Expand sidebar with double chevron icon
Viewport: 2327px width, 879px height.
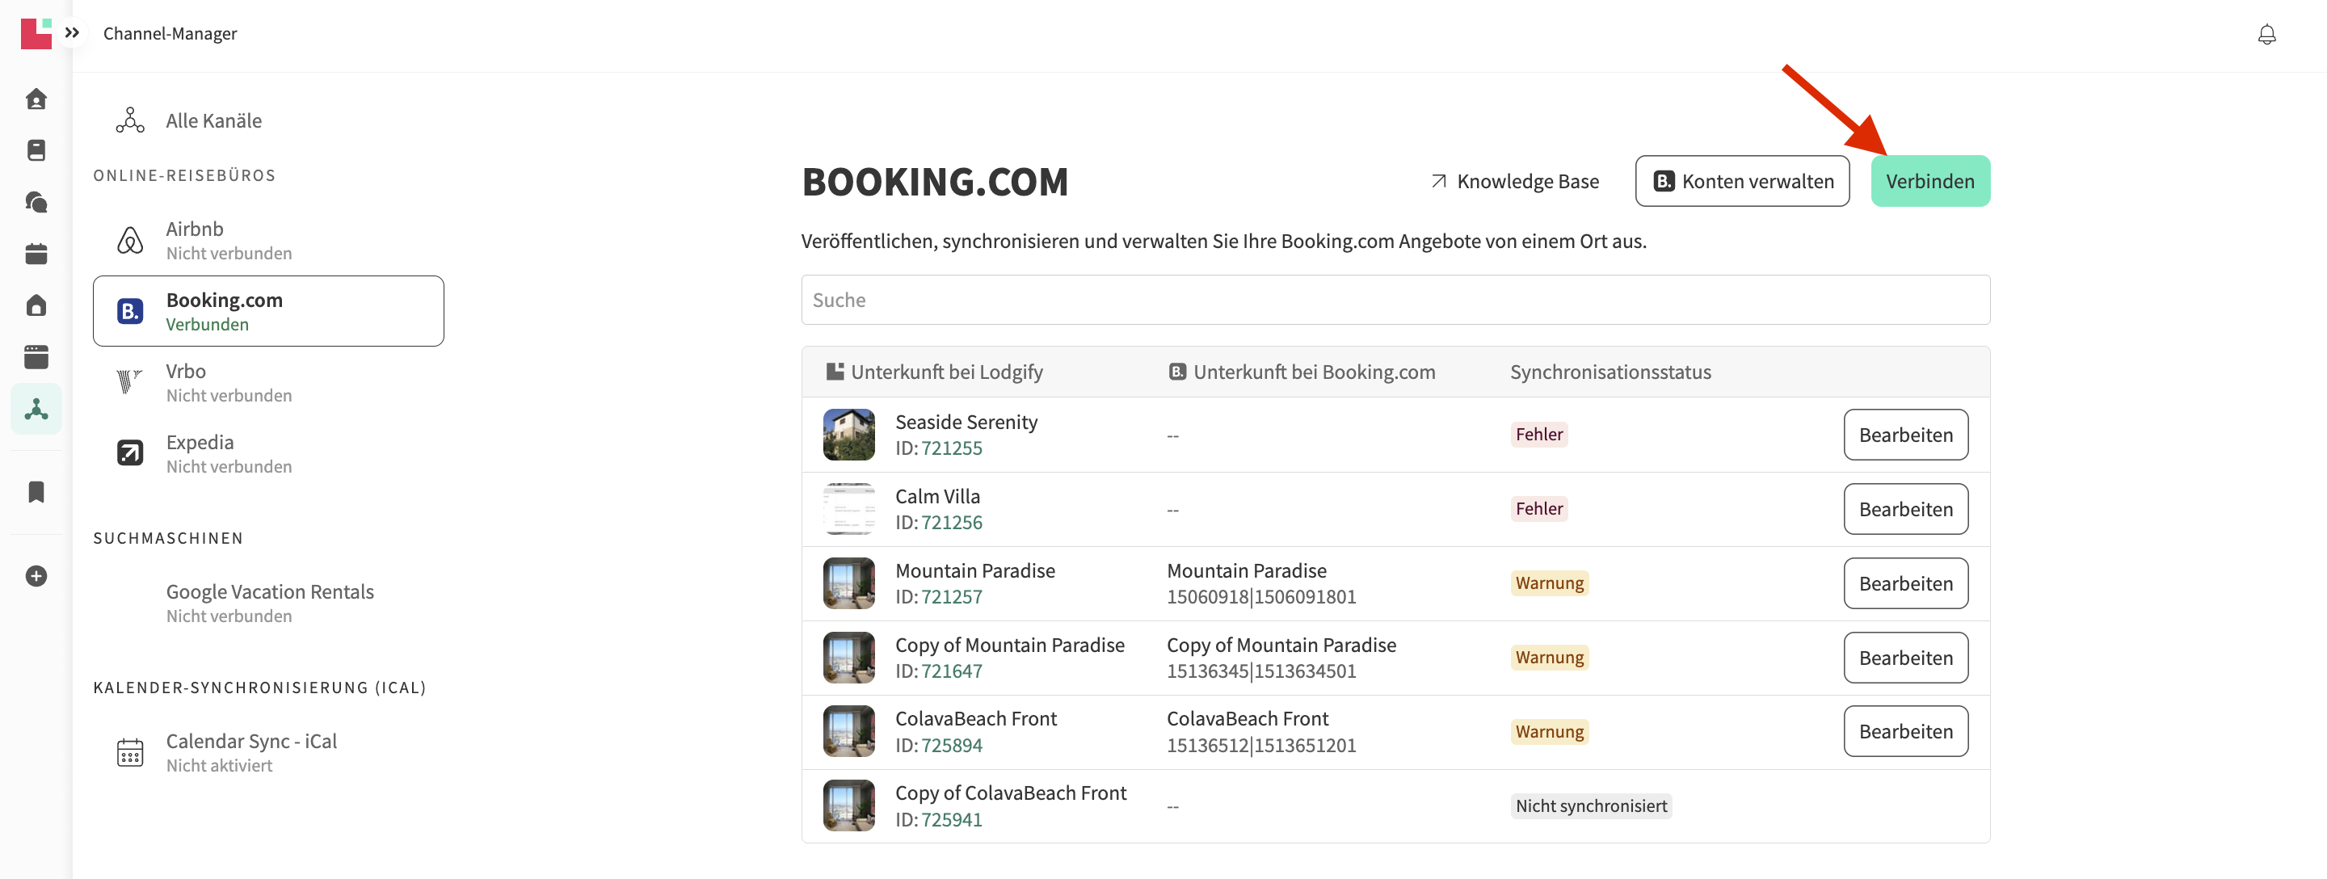point(72,32)
